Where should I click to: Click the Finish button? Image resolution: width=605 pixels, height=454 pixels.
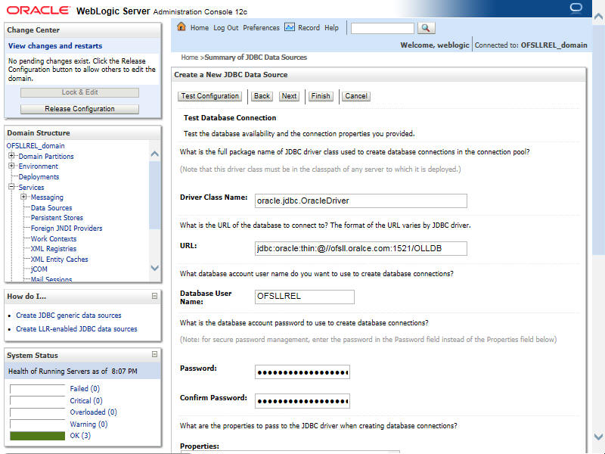pos(321,96)
